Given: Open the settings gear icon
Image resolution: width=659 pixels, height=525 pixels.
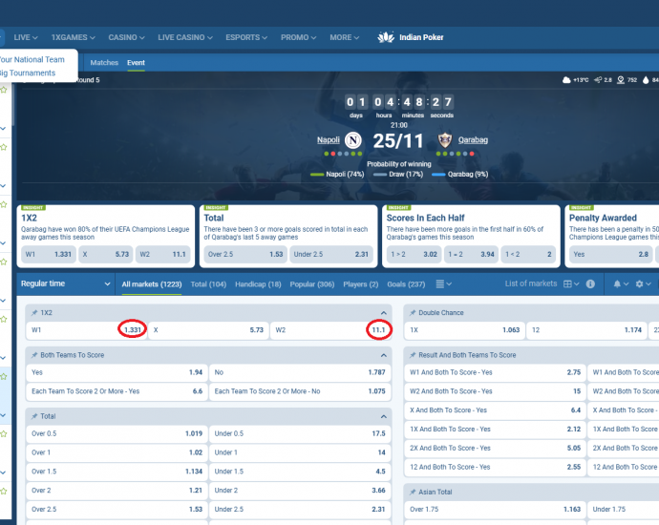Looking at the screenshot, I should click(x=639, y=284).
